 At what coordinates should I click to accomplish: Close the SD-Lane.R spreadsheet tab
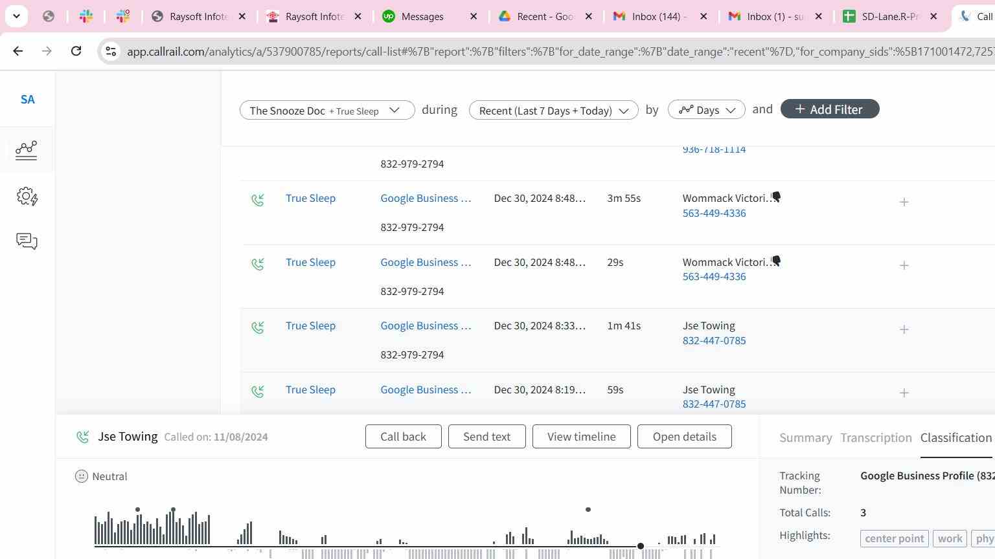point(933,16)
